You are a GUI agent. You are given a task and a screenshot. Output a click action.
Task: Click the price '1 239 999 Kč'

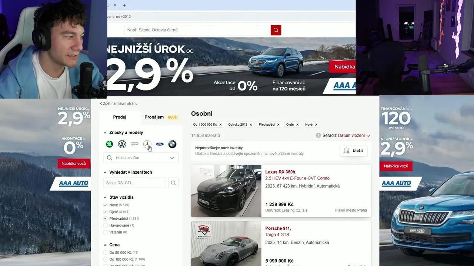(280, 204)
